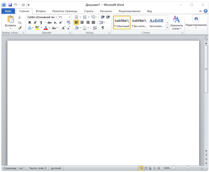The image size is (209, 172).
Task: Click the zoom slider handle
Action: click(188, 168)
